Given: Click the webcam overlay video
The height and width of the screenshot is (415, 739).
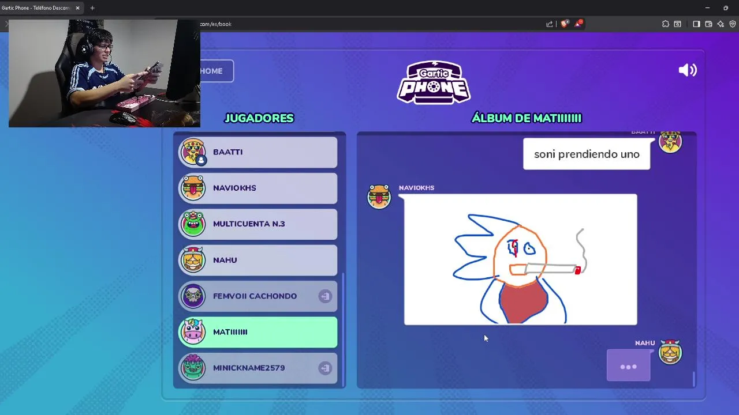Looking at the screenshot, I should click(x=104, y=73).
